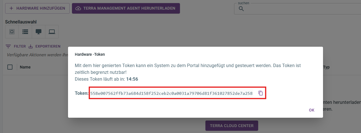The height and width of the screenshot is (133, 361).
Task: Focus the suchen search field
Action: point(297,9)
